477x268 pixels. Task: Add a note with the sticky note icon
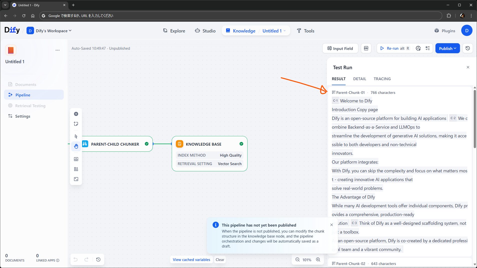tap(76, 124)
